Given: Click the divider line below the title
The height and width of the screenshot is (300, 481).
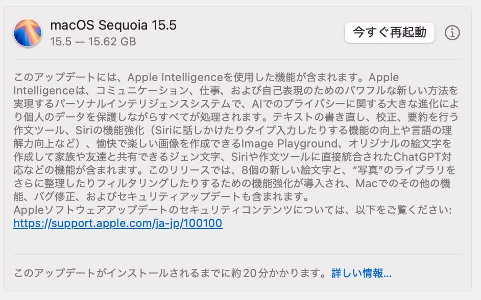Looking at the screenshot, I should click(x=237, y=59).
